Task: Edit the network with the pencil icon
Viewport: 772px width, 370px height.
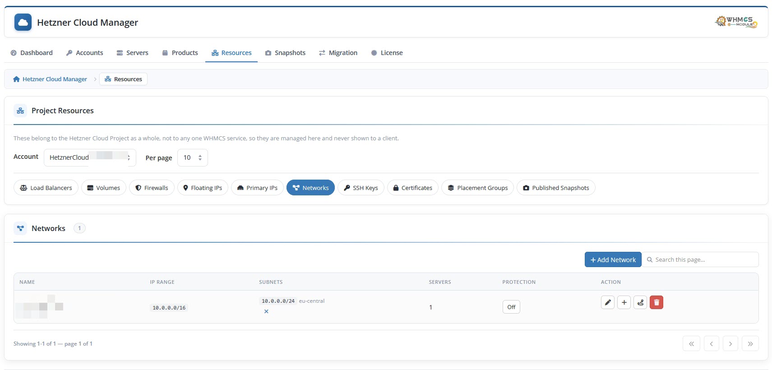Action: (608, 302)
